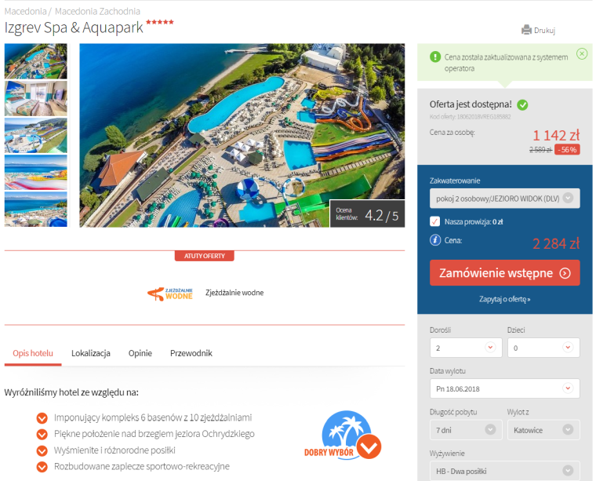Click the Zapytaj o ofertę link
Screen dimensions: 596x481
pos(504,299)
